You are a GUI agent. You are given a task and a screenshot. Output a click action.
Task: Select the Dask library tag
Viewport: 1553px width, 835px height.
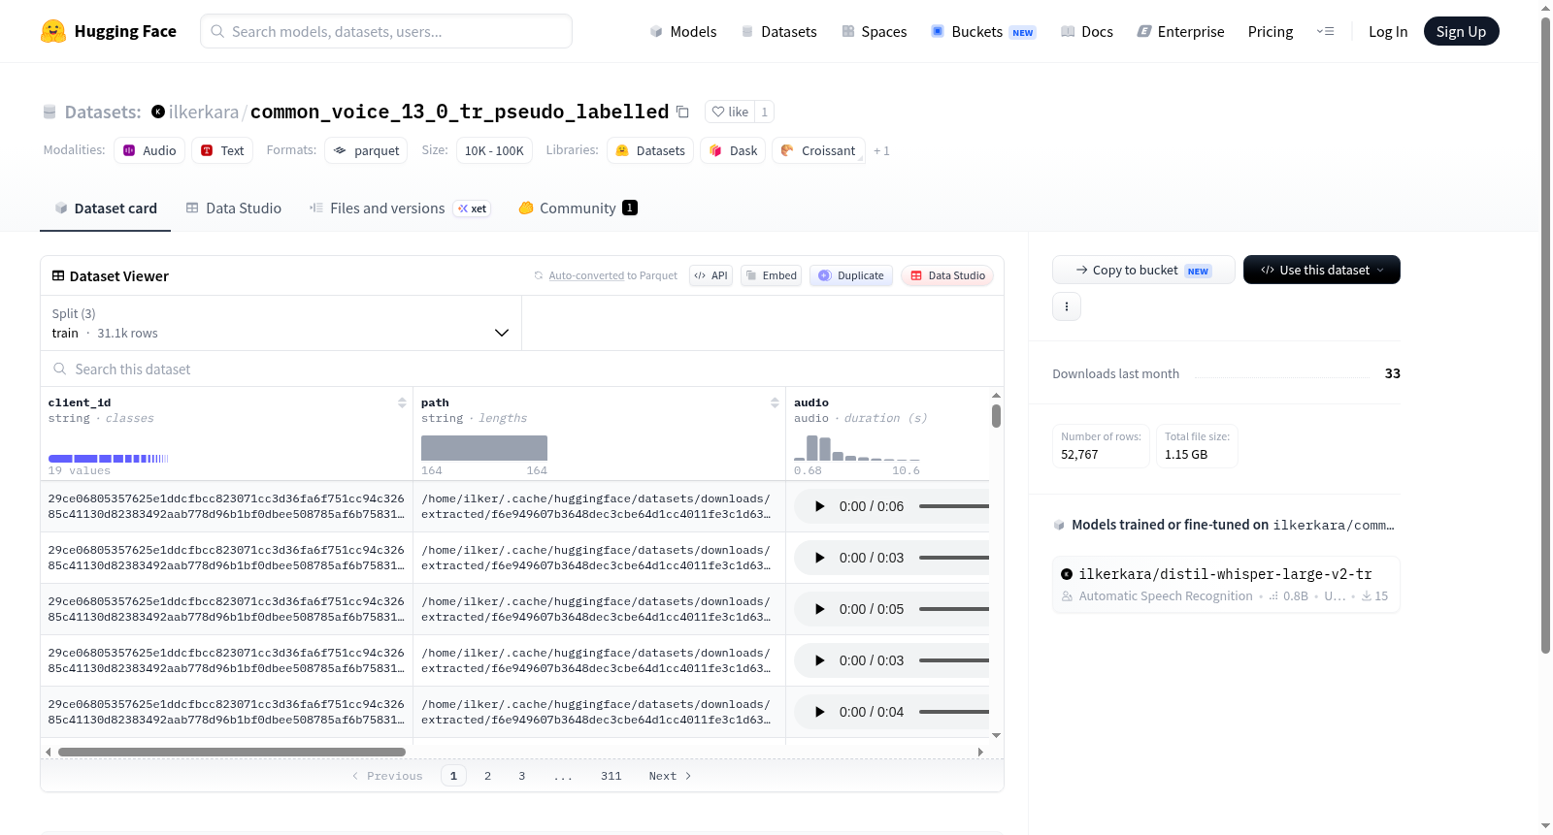[x=733, y=150]
